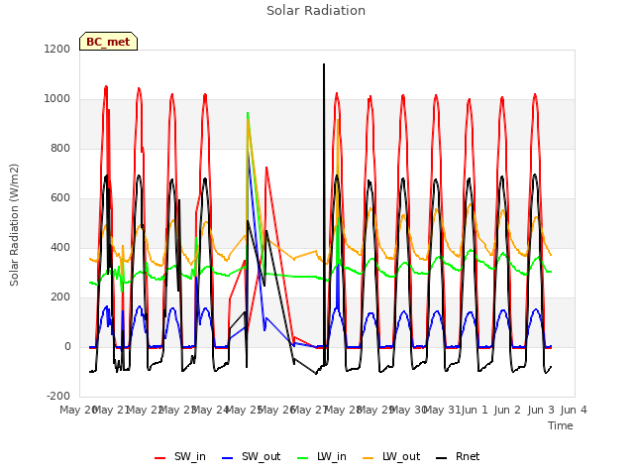Toggle the LW_in legend entry

coord(322,457)
